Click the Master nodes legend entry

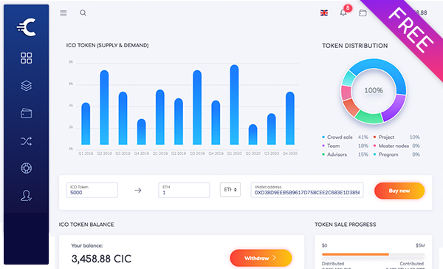[x=396, y=146]
